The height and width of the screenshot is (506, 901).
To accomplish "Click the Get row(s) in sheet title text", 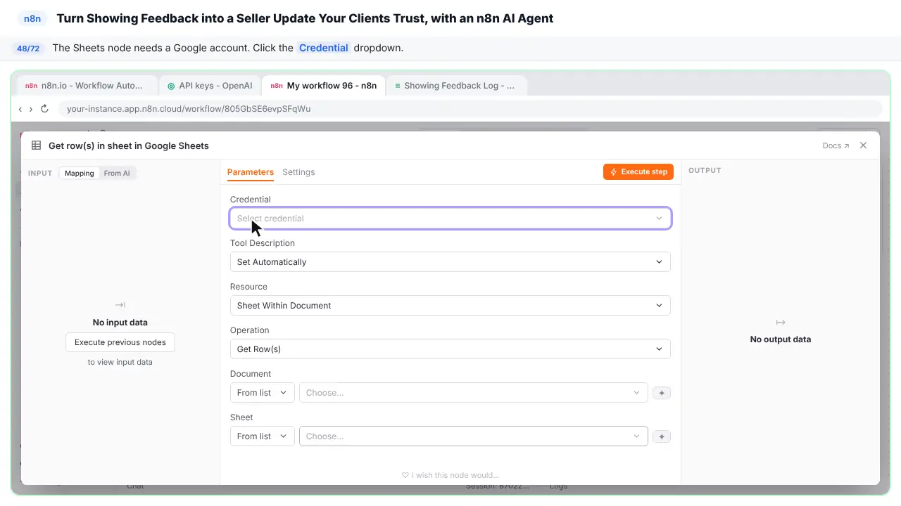I will click(x=129, y=145).
